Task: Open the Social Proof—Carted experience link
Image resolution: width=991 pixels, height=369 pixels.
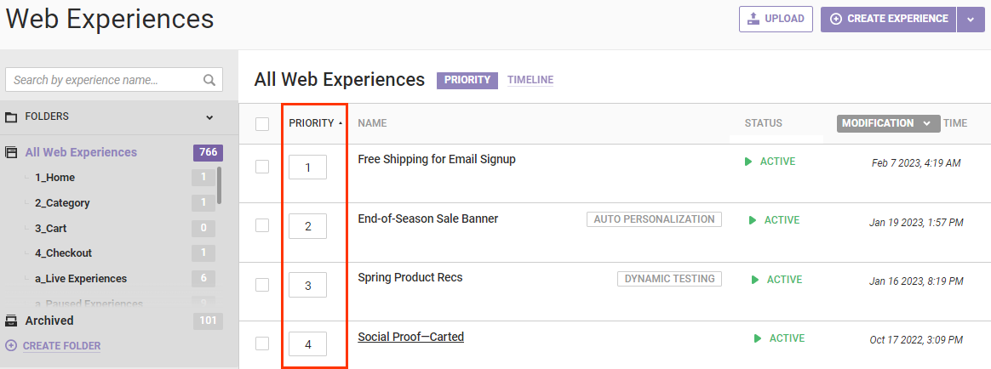Action: 410,337
